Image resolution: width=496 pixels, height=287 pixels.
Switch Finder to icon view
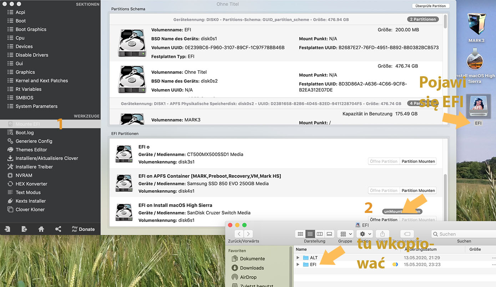(300, 234)
